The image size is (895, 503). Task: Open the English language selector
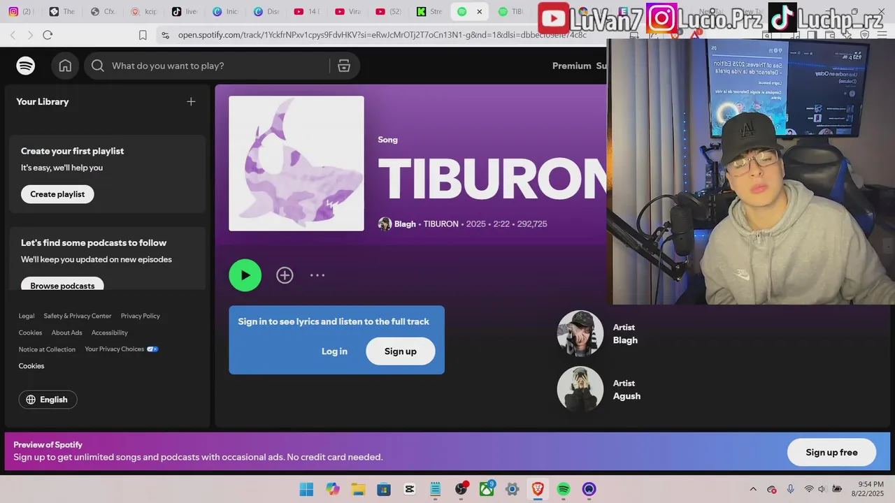[x=48, y=400]
